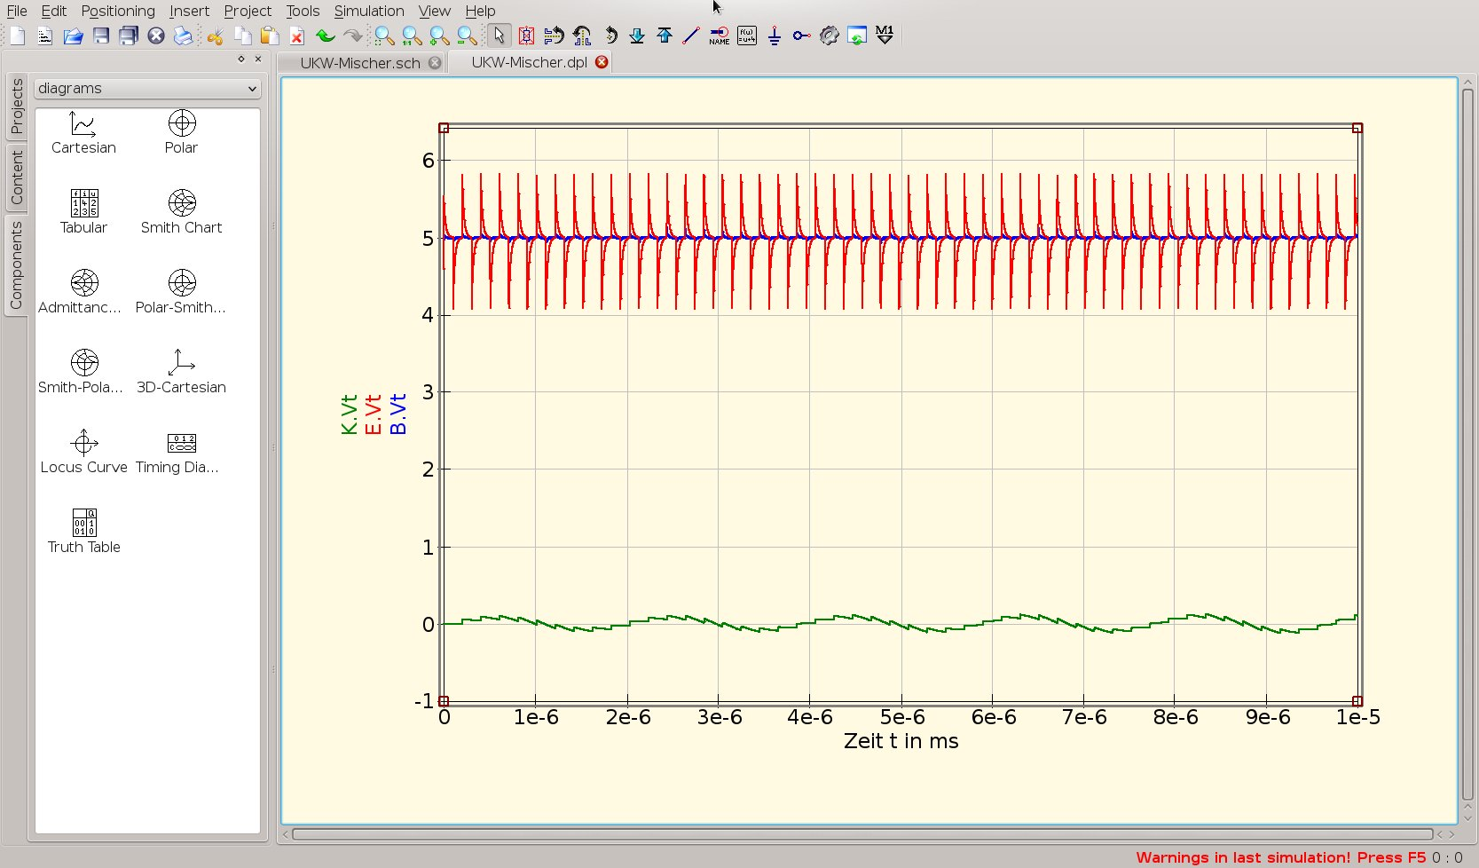The width and height of the screenshot is (1479, 868).
Task: Toggle the Mirror about X axis tool
Action: (x=554, y=36)
